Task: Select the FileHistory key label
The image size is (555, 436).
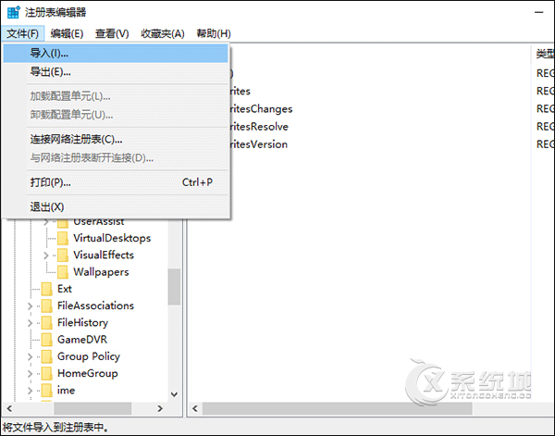Action: point(82,323)
